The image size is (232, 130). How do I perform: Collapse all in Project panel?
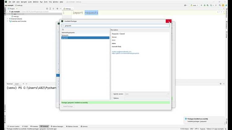pyautogui.click(x=54, y=9)
